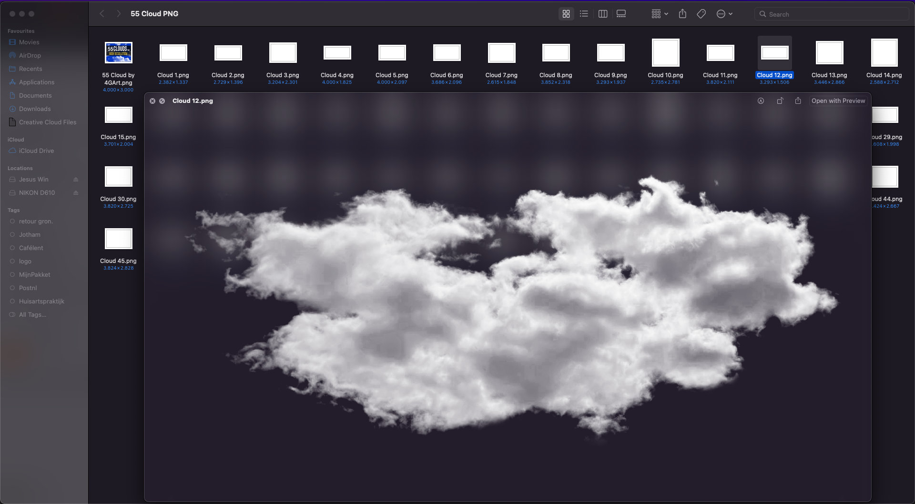This screenshot has height=504, width=915.
Task: Open Recents from the sidebar
Action: coord(30,69)
